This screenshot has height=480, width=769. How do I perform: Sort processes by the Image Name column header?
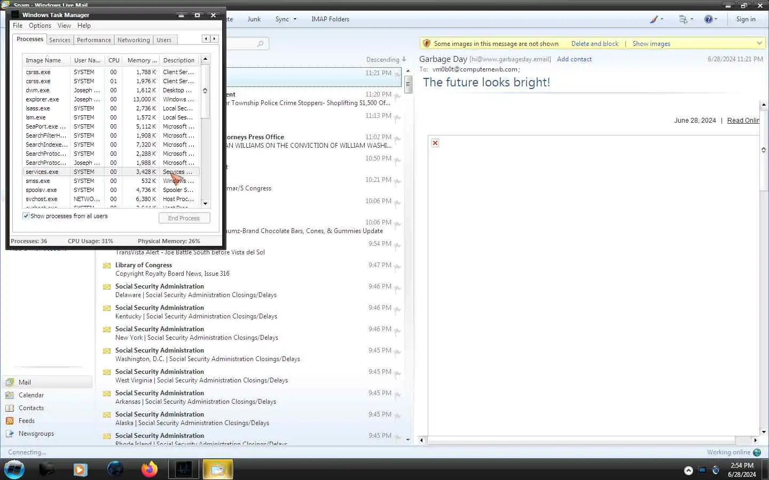point(46,60)
